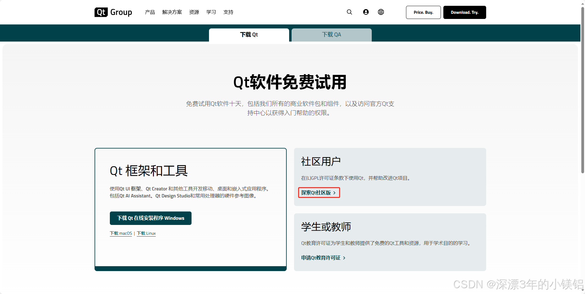This screenshot has height=294, width=585.
Task: Click text 包括Qt AI Assistant、Qt Design Studio
Action: coord(150,196)
